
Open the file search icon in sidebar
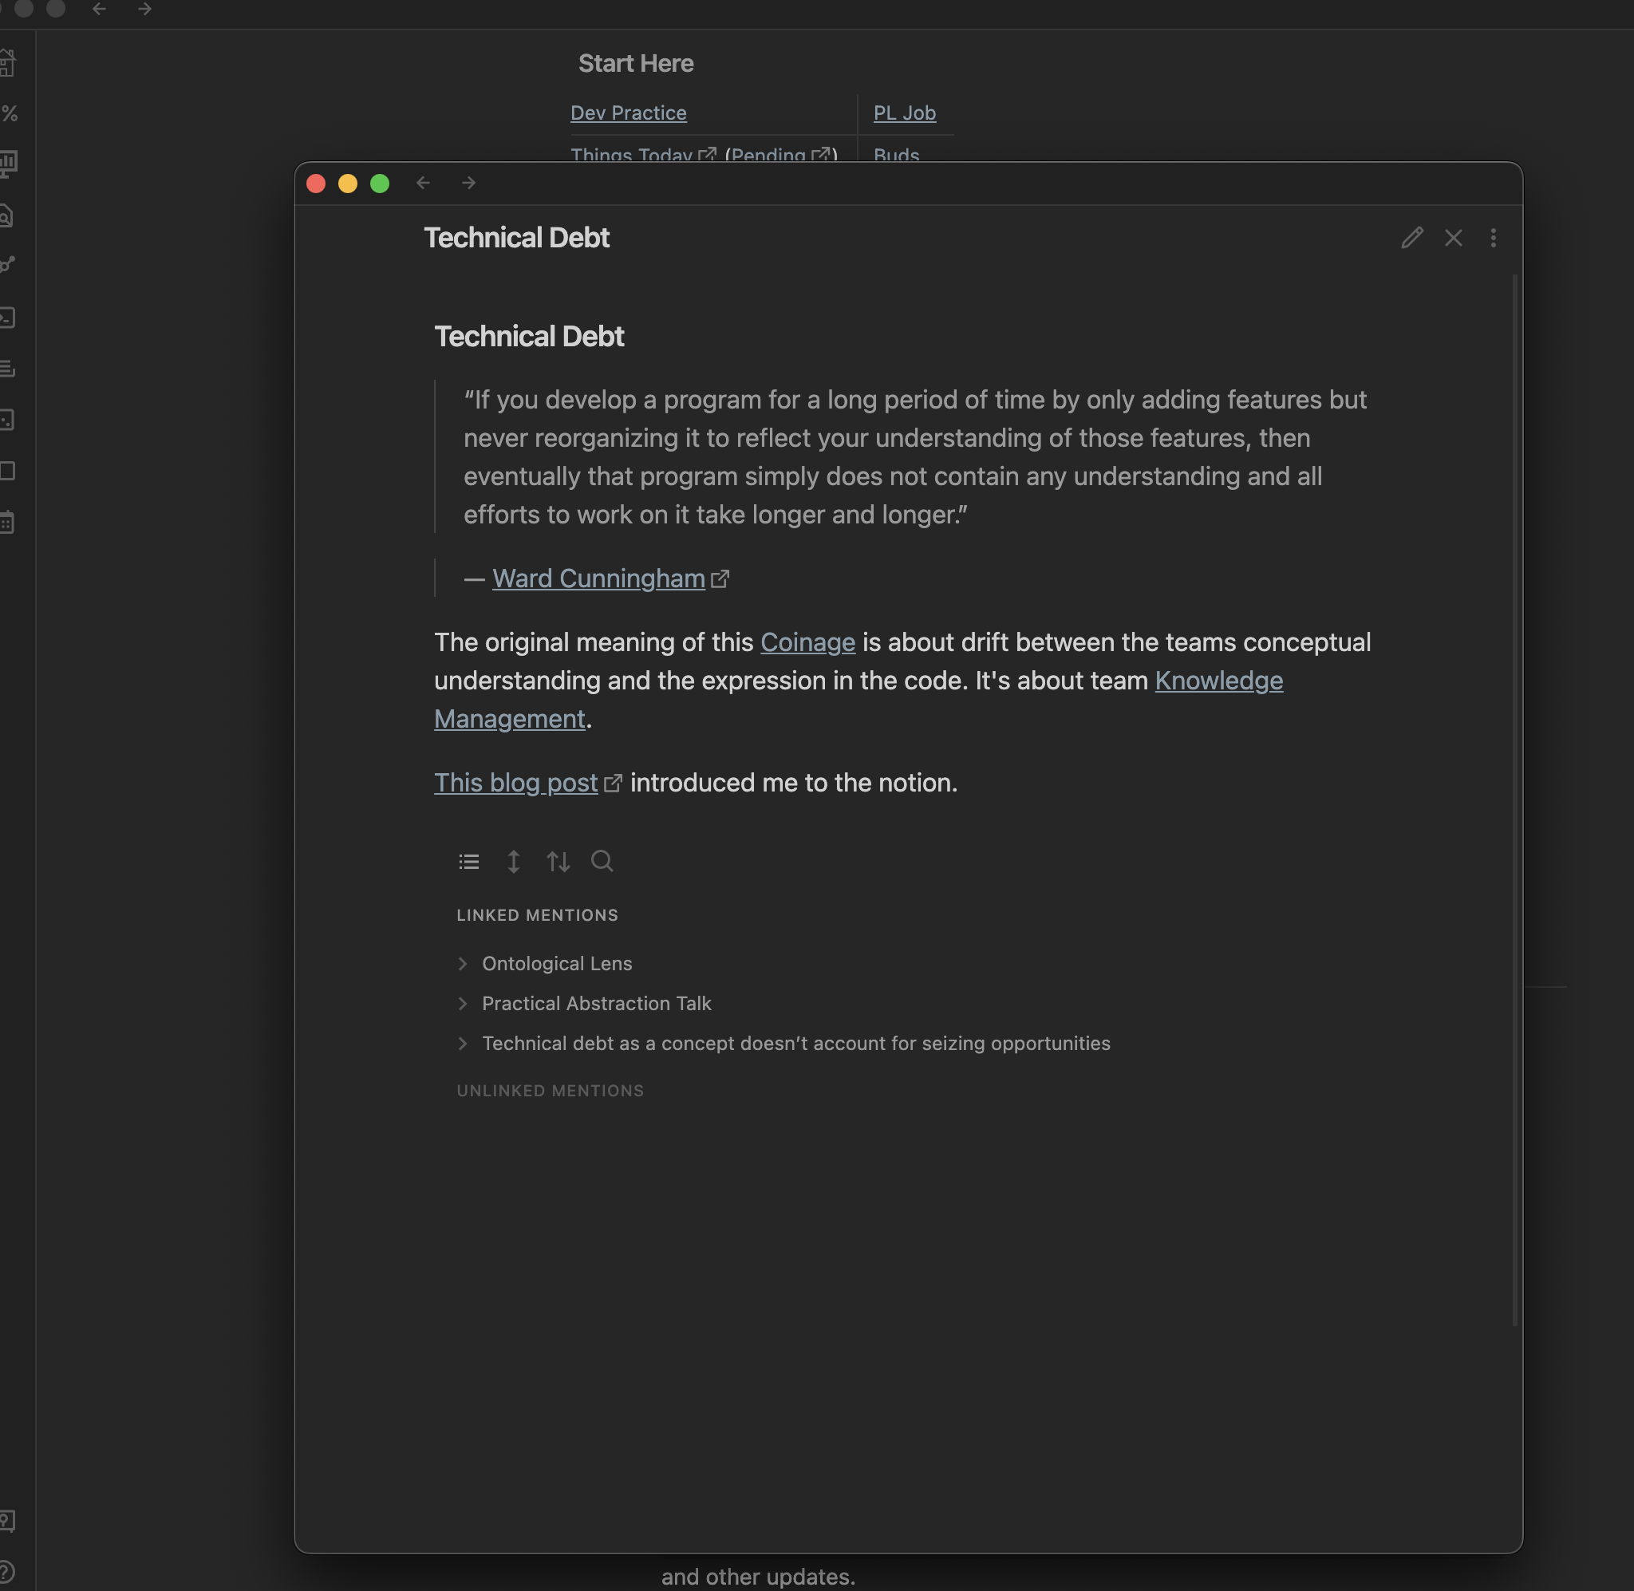tap(6, 215)
